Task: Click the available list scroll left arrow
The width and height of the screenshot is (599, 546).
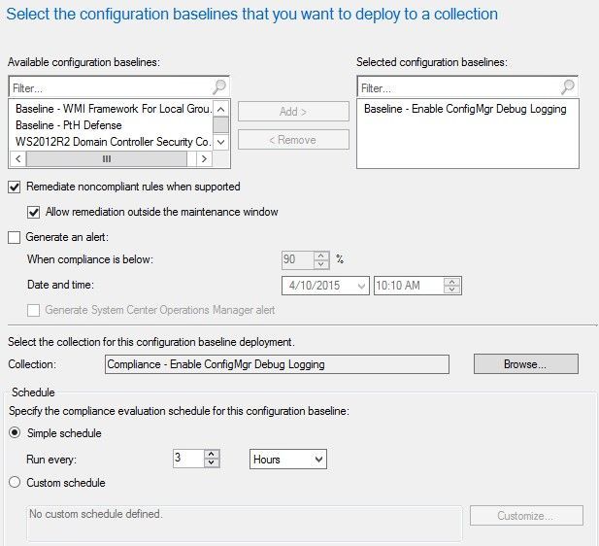Action: coord(17,158)
